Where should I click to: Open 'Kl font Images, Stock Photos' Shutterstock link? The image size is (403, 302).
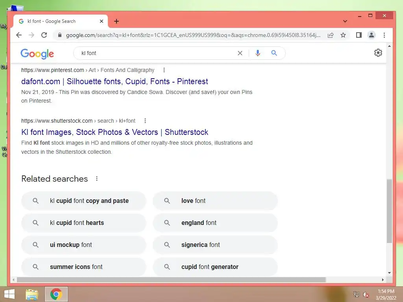point(115,132)
